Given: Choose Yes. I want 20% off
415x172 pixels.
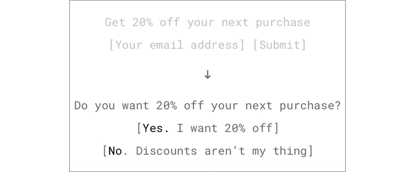Looking at the screenshot, I should click(x=208, y=128).
